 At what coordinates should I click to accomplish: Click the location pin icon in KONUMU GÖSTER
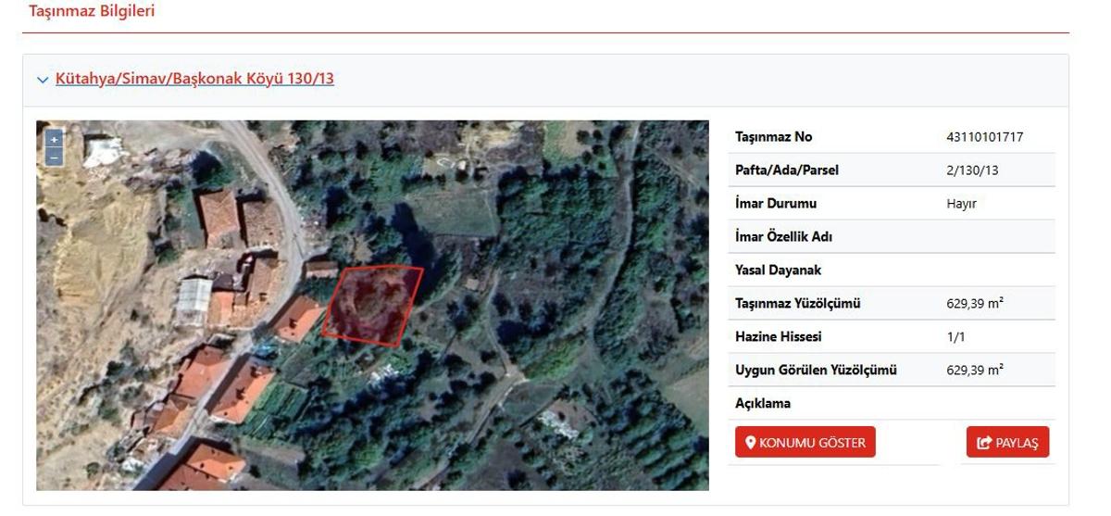click(x=751, y=443)
